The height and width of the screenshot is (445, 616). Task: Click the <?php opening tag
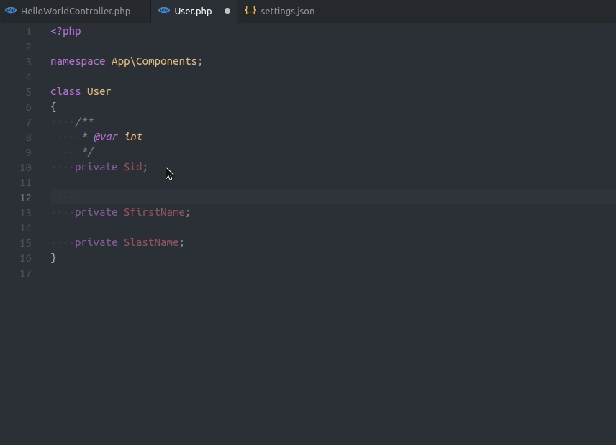(65, 31)
